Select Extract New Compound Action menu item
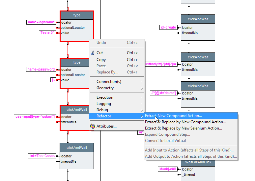The image size is (255, 181). tap(173, 116)
